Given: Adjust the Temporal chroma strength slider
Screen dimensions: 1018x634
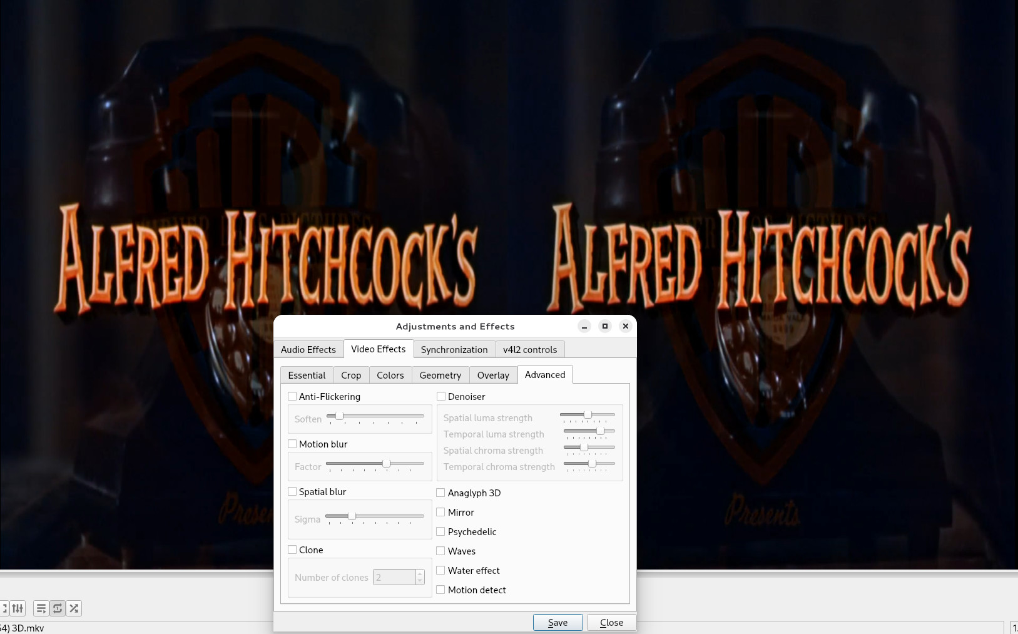Looking at the screenshot, I should click(592, 463).
